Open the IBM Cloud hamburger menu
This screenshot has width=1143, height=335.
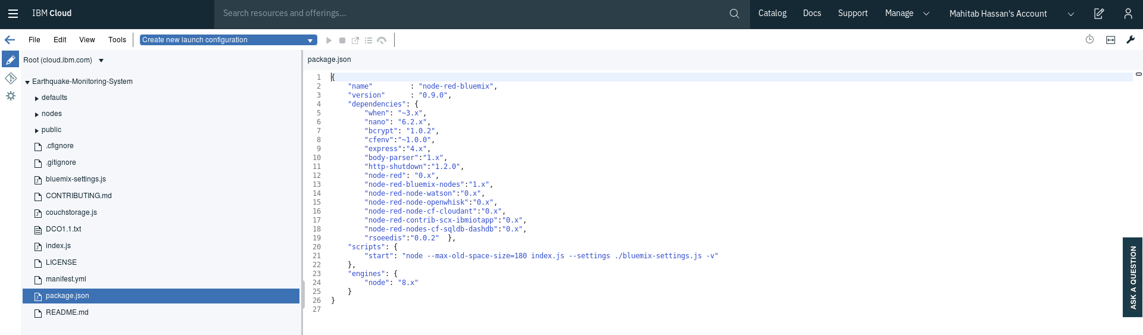click(13, 13)
